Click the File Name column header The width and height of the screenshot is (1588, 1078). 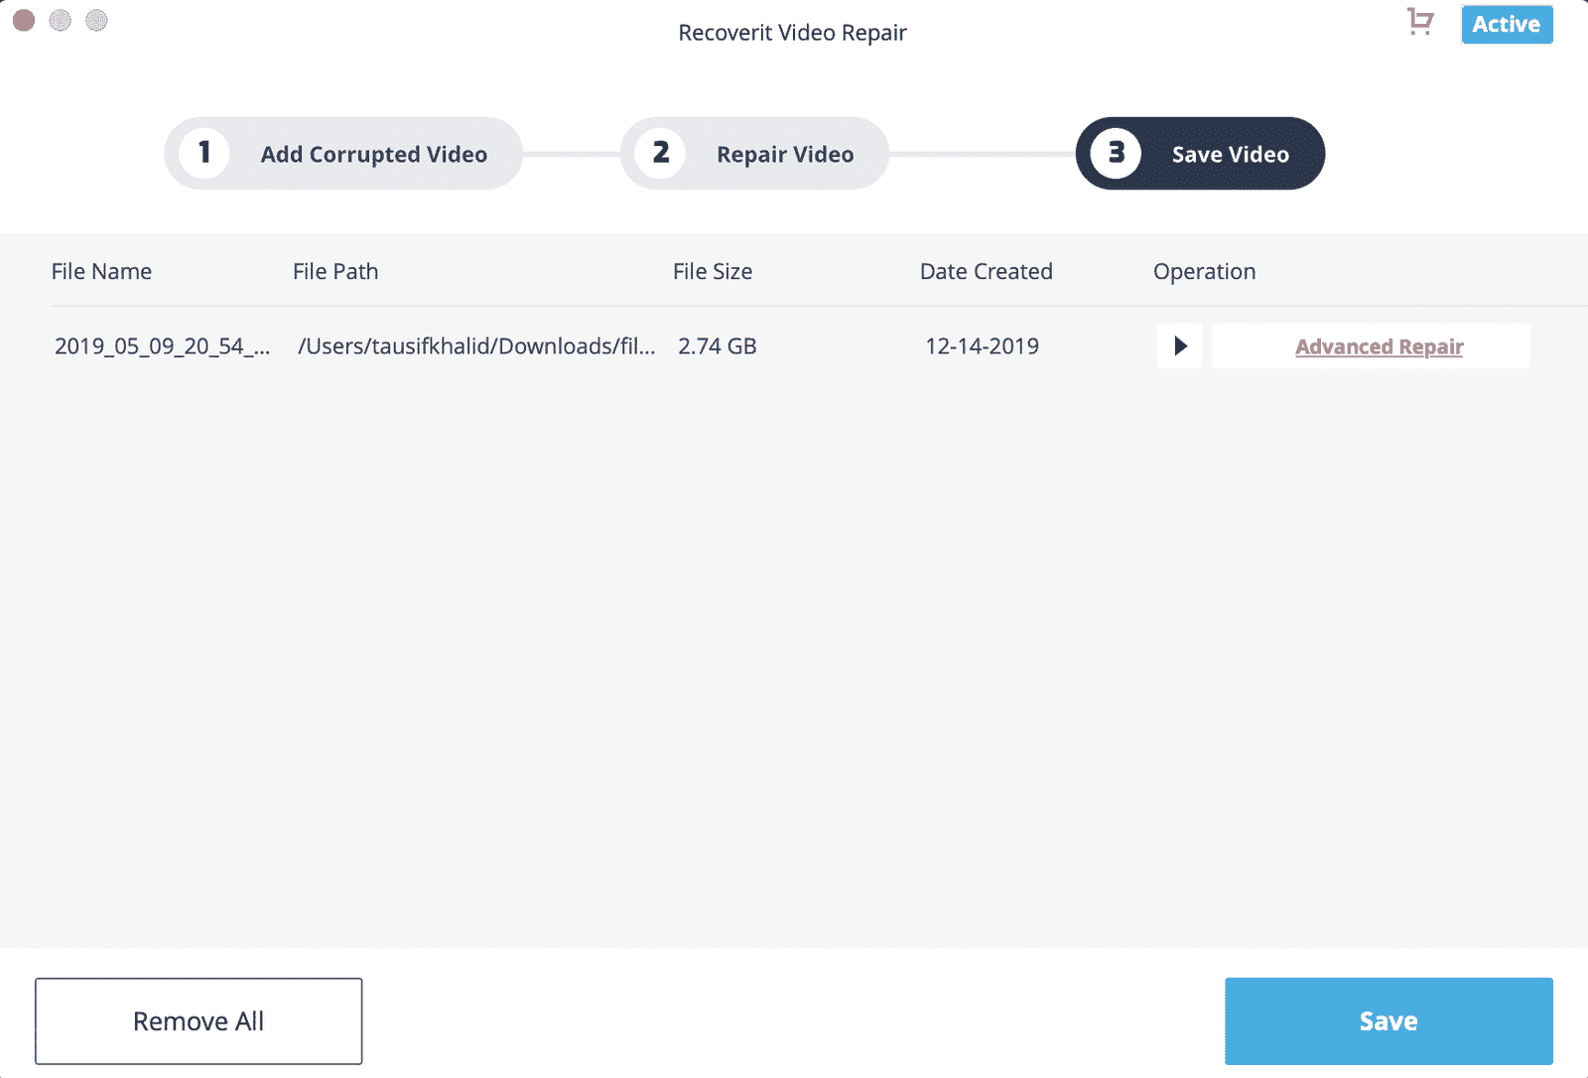(101, 272)
